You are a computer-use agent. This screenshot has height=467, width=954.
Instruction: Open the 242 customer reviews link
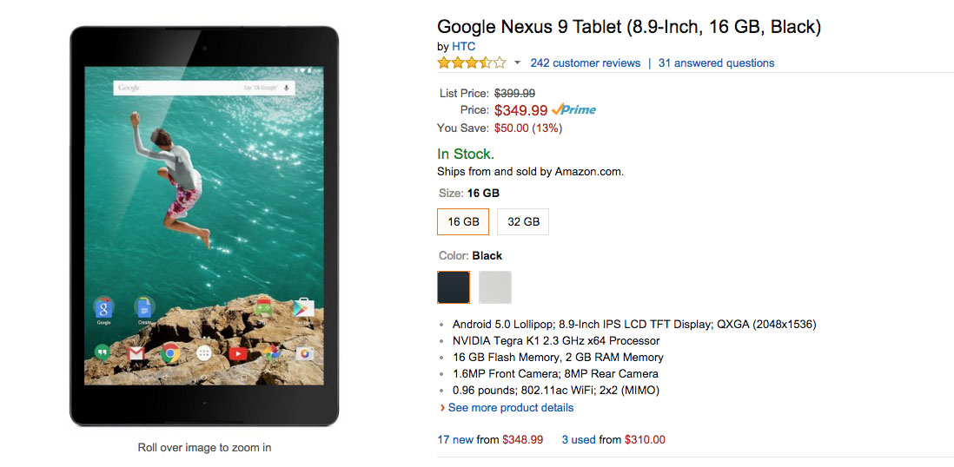point(585,62)
